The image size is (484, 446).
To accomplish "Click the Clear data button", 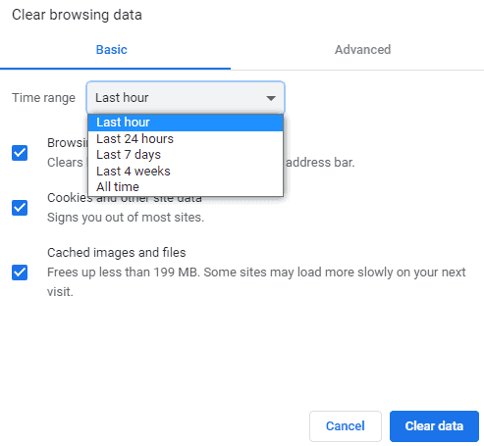I will click(434, 426).
